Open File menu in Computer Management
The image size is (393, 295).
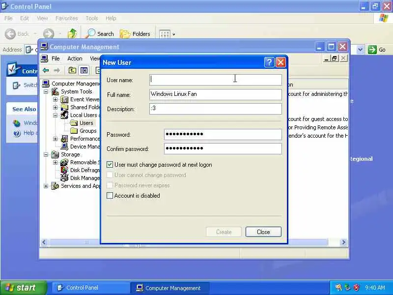click(56, 59)
